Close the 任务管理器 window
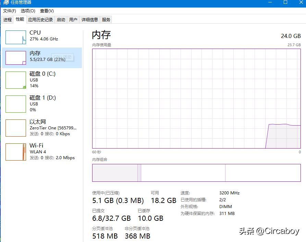 [x=301, y=2]
